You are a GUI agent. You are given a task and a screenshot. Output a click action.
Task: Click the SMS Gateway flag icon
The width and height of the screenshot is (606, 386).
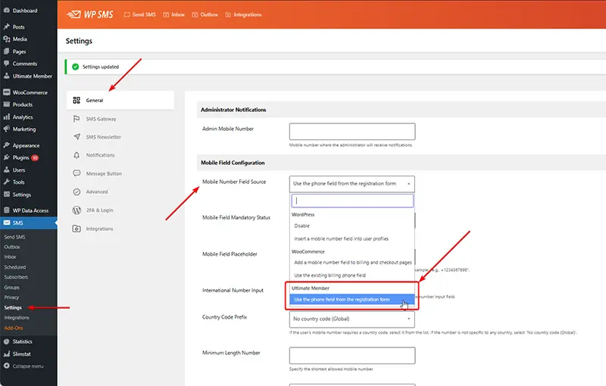pos(77,119)
